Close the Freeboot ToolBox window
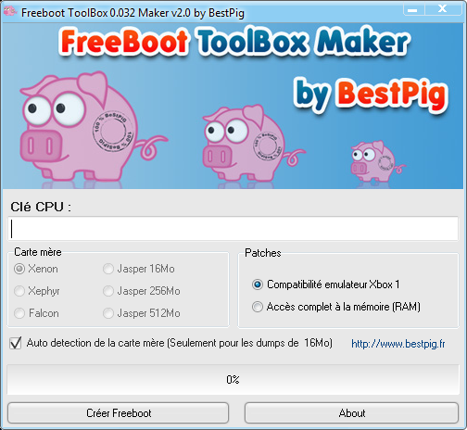The width and height of the screenshot is (467, 430). 443,9
